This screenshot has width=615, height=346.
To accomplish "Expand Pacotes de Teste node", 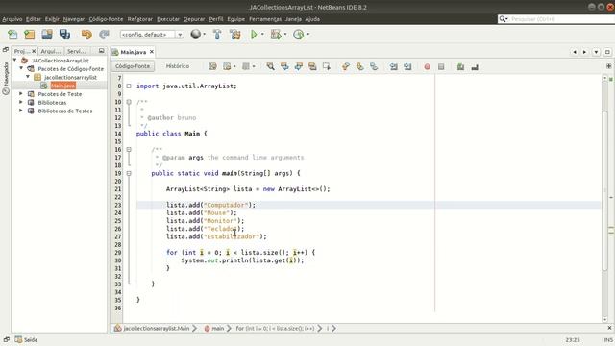I will (x=21, y=94).
